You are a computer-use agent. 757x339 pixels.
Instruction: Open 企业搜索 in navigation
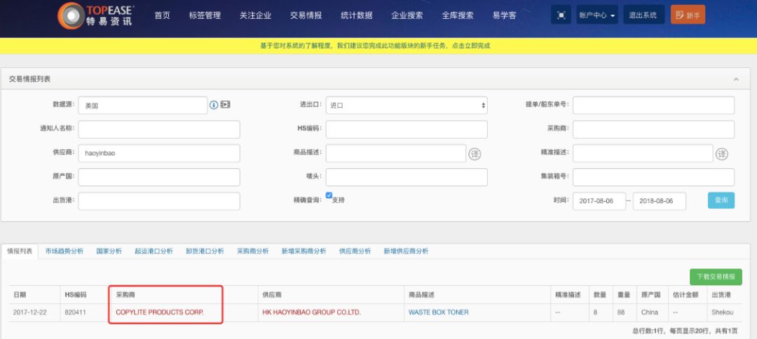point(407,15)
